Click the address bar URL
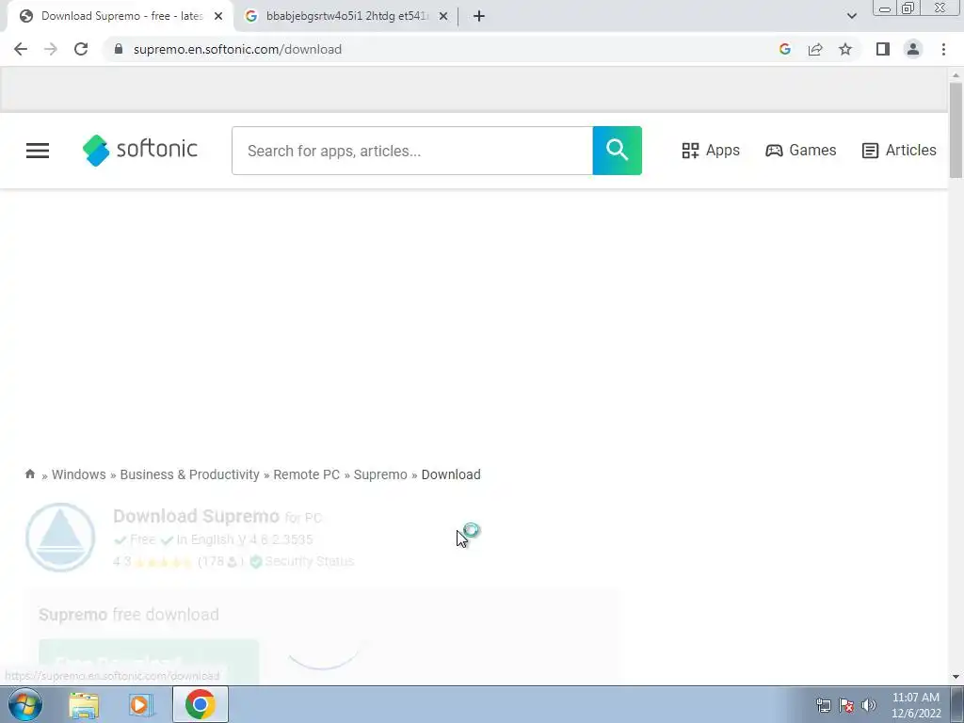The image size is (964, 723). (x=237, y=49)
